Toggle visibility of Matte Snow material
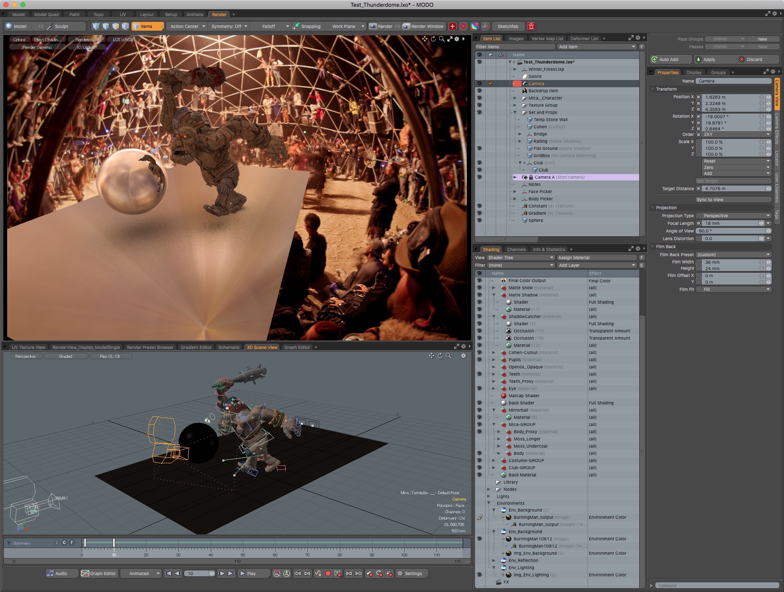Image resolution: width=784 pixels, height=592 pixels. pyautogui.click(x=479, y=288)
